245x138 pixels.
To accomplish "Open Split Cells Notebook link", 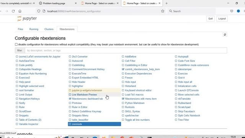I will point(189,115).
